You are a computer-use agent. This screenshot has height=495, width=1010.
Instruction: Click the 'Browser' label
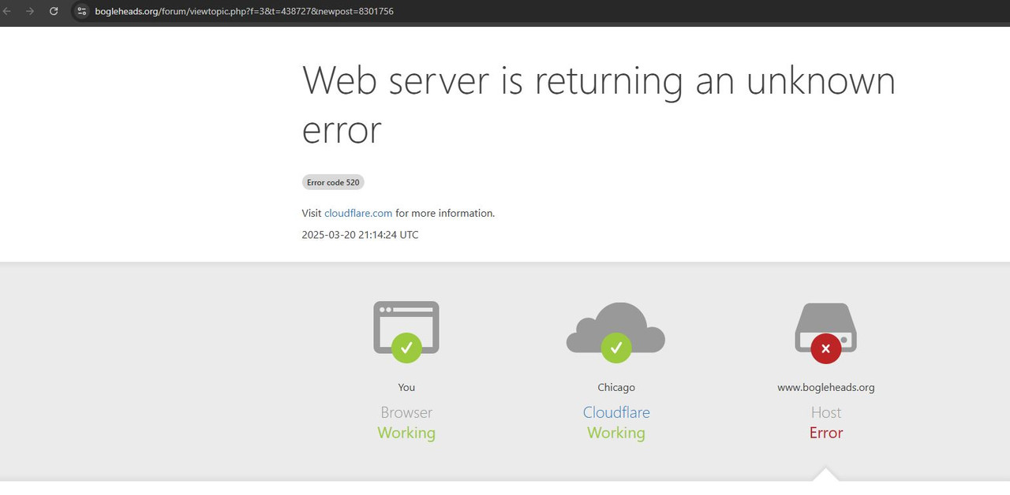coord(406,412)
